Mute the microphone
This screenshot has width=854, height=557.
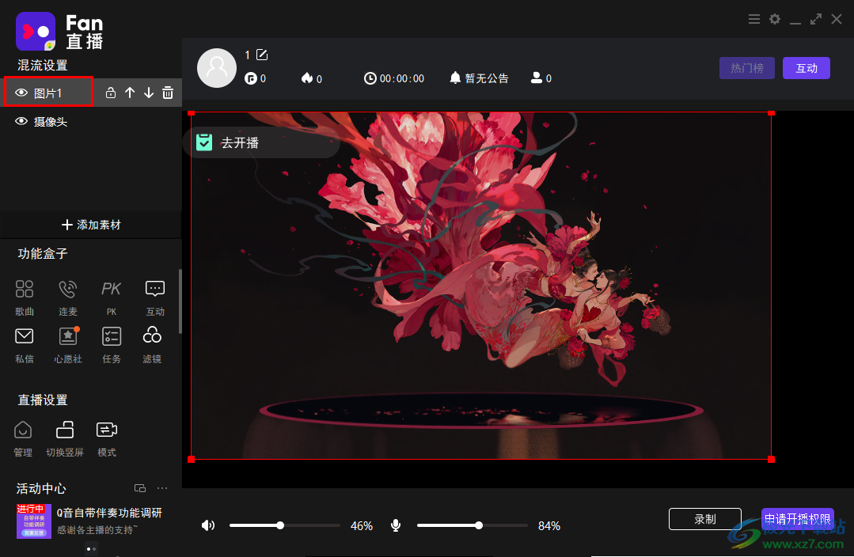click(396, 525)
